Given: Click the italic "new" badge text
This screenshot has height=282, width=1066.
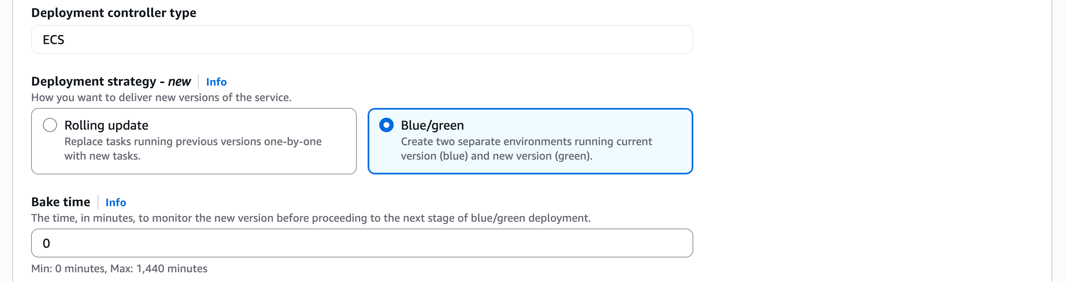Looking at the screenshot, I should (x=179, y=82).
